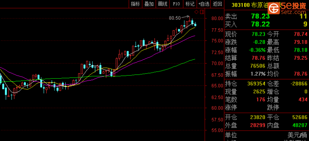Image resolution: width=309 pixels, height=141 pixels.
Task: Click the 返回 back button
Action: [x=217, y=4]
